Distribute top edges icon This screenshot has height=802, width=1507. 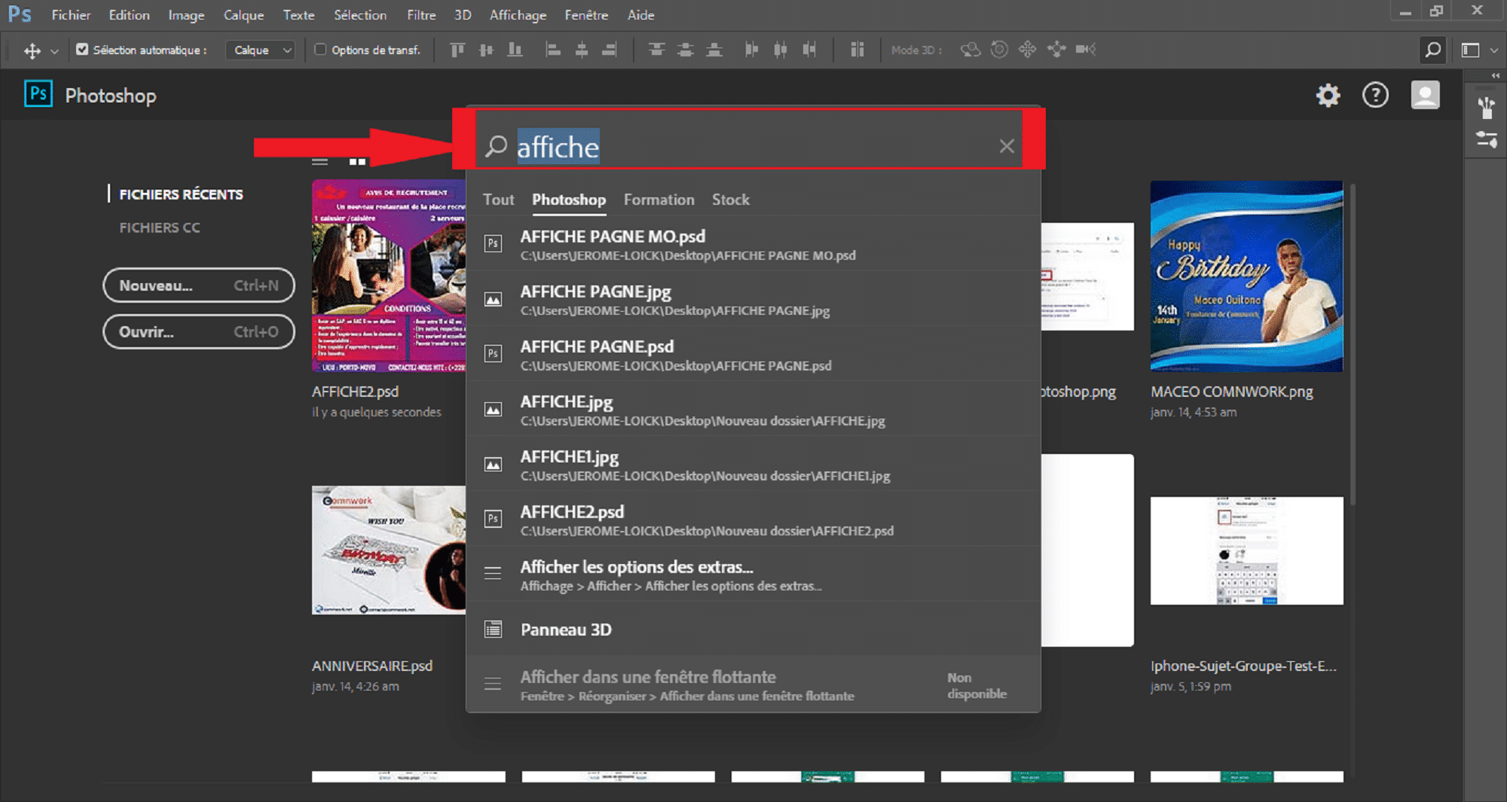tap(656, 50)
